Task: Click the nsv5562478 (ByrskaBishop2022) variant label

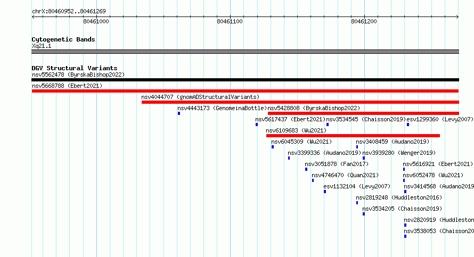Action: tap(78, 74)
